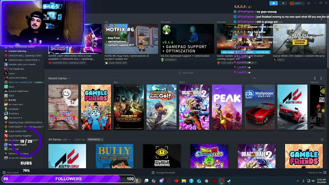This screenshot has height=185, width=329.
Task: Click Super Battle Golf link under news
Action: pos(115,63)
